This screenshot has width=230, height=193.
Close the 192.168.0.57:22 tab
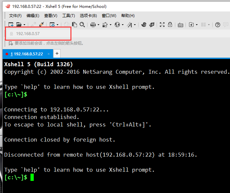point(48,54)
